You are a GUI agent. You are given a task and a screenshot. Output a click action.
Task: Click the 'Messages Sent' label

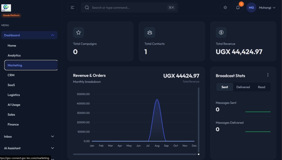(226, 103)
